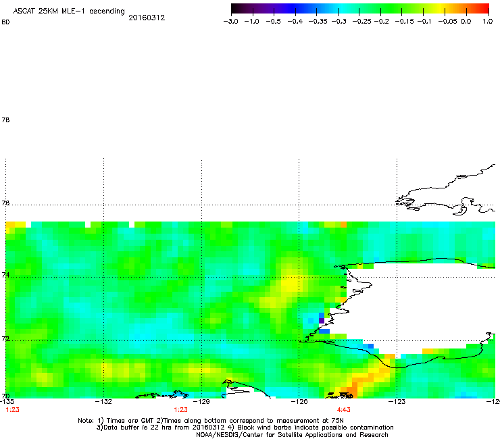Select the -0.25 color scale label

[361, 22]
